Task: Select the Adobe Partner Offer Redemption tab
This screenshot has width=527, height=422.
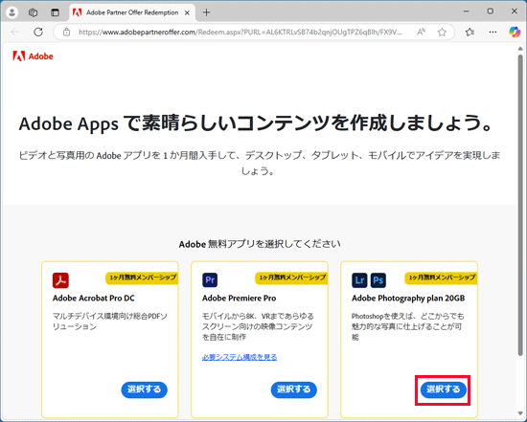Action: (132, 12)
